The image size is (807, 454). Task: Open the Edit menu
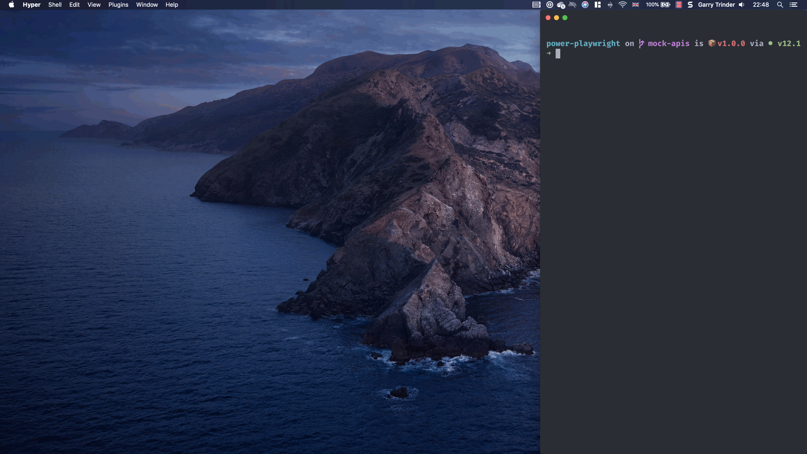click(x=74, y=5)
